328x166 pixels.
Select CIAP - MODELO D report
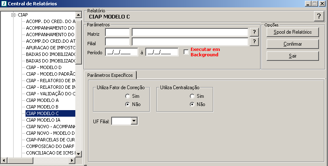pos(44,67)
